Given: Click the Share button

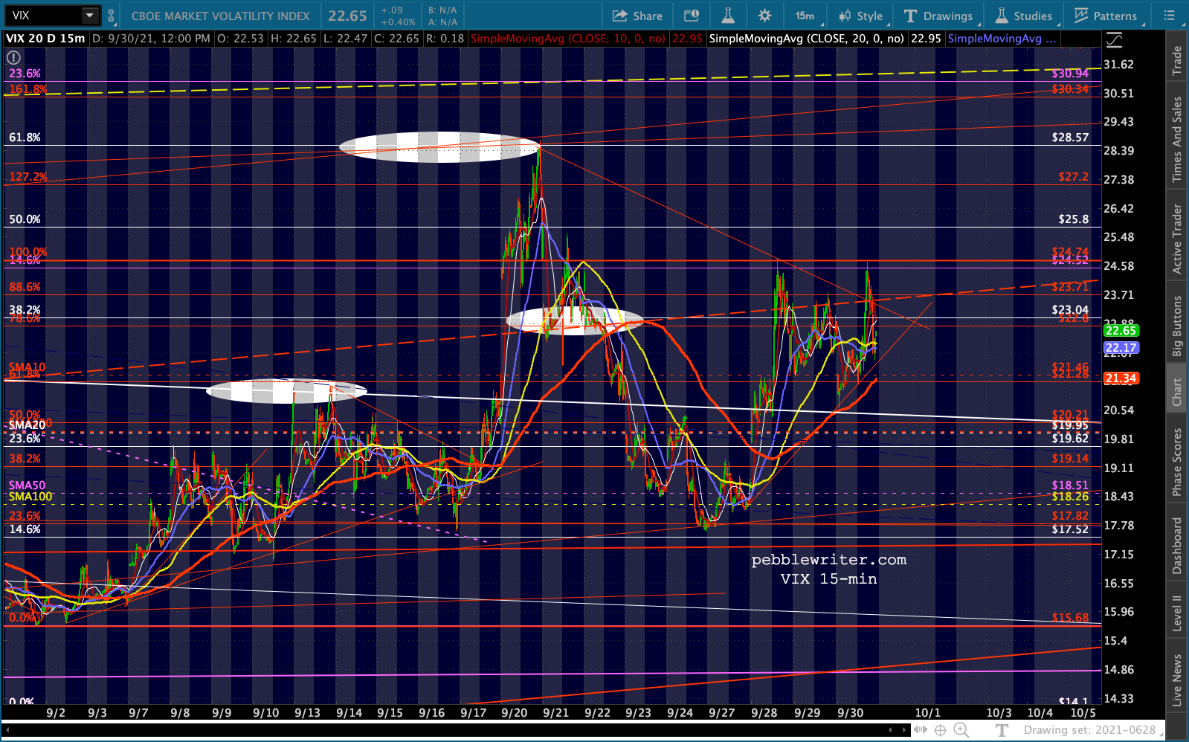Looking at the screenshot, I should 637,16.
